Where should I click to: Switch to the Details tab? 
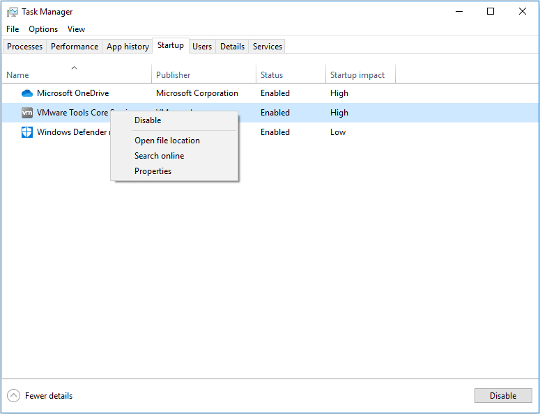pyautogui.click(x=232, y=47)
